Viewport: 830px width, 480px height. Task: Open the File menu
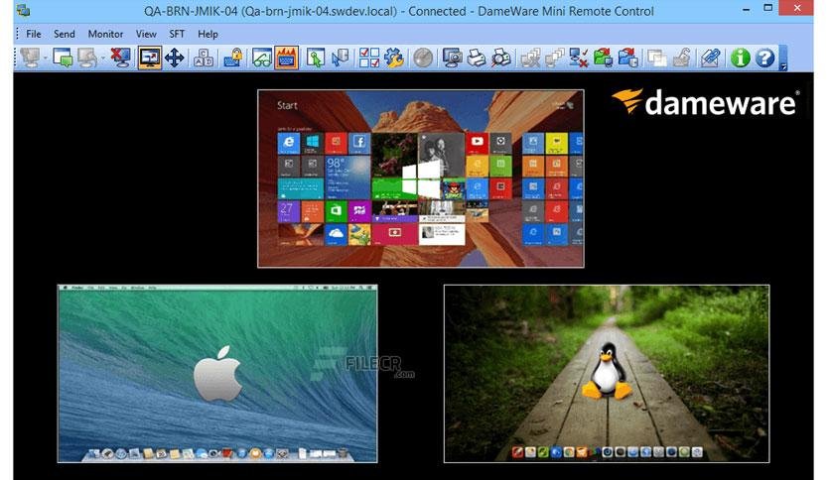(x=34, y=34)
